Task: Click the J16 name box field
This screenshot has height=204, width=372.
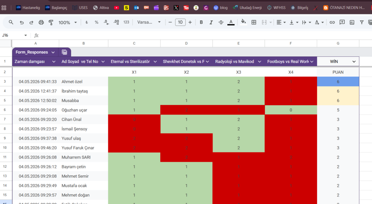Action: coord(14,35)
